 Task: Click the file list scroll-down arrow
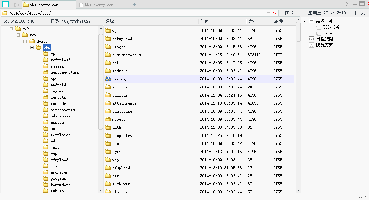pos(298,190)
